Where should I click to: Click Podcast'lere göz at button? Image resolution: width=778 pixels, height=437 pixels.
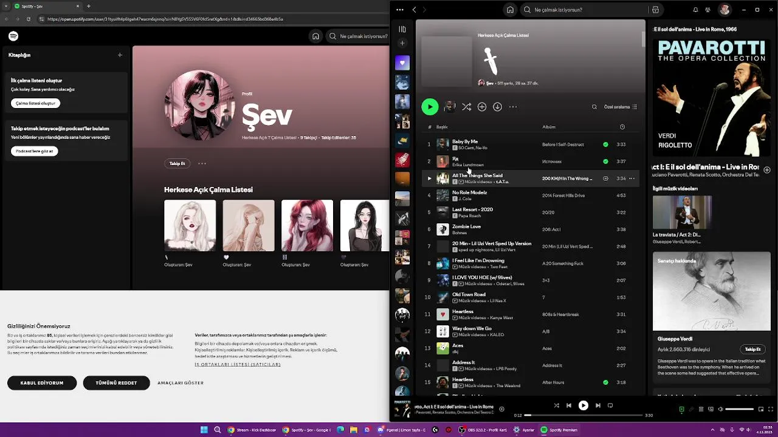coord(35,151)
